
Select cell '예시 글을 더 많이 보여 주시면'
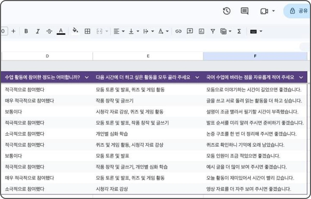[x=255, y=167]
